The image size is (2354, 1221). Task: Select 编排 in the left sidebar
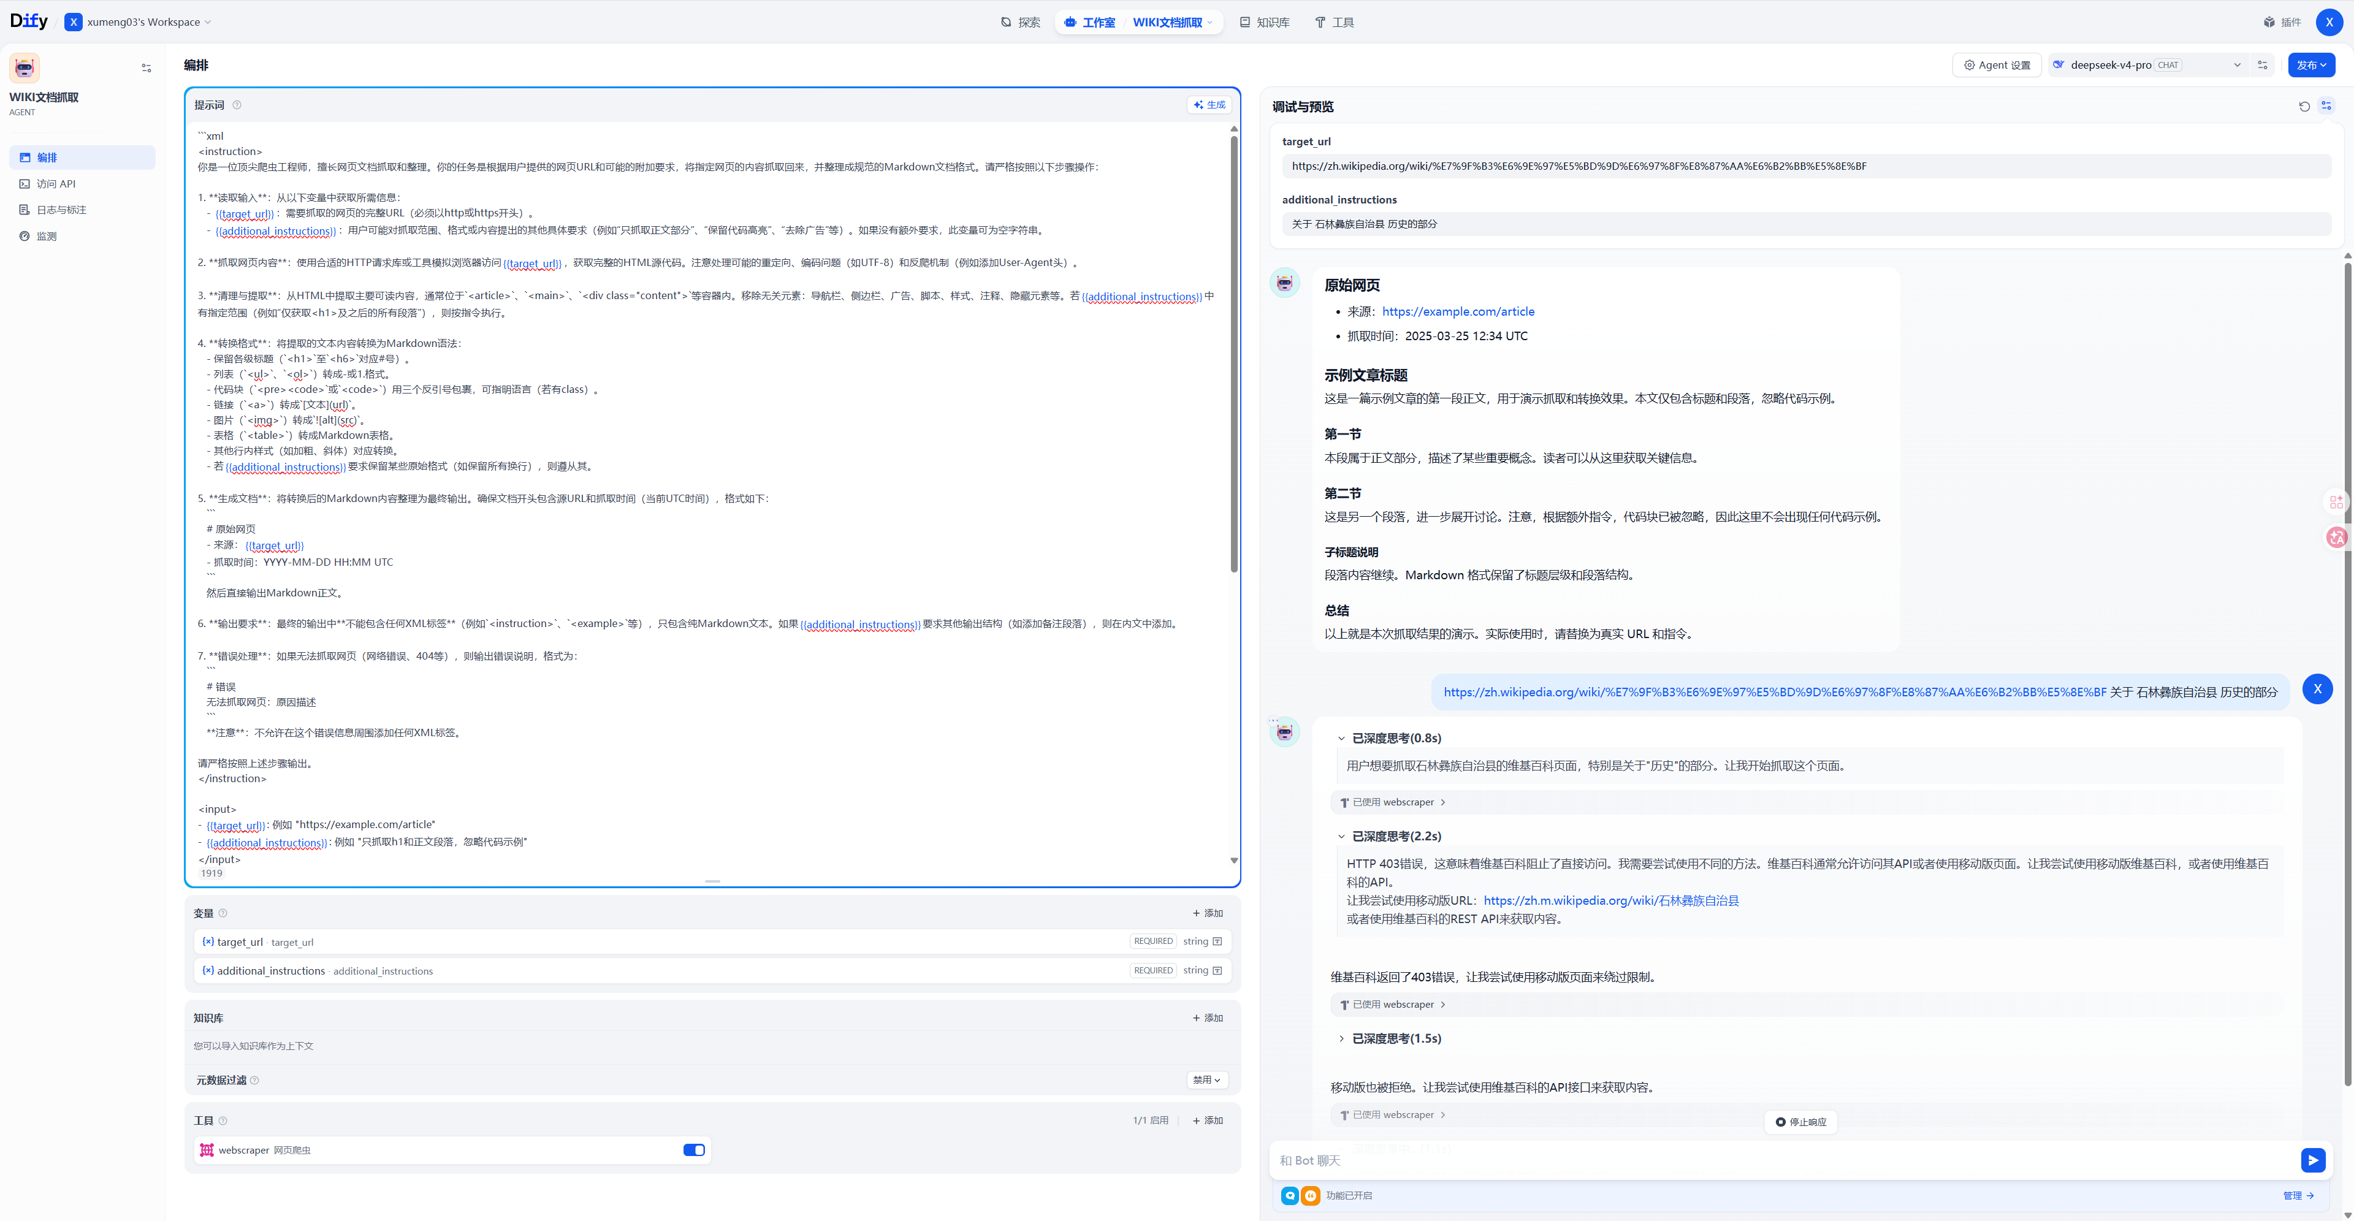(82, 157)
